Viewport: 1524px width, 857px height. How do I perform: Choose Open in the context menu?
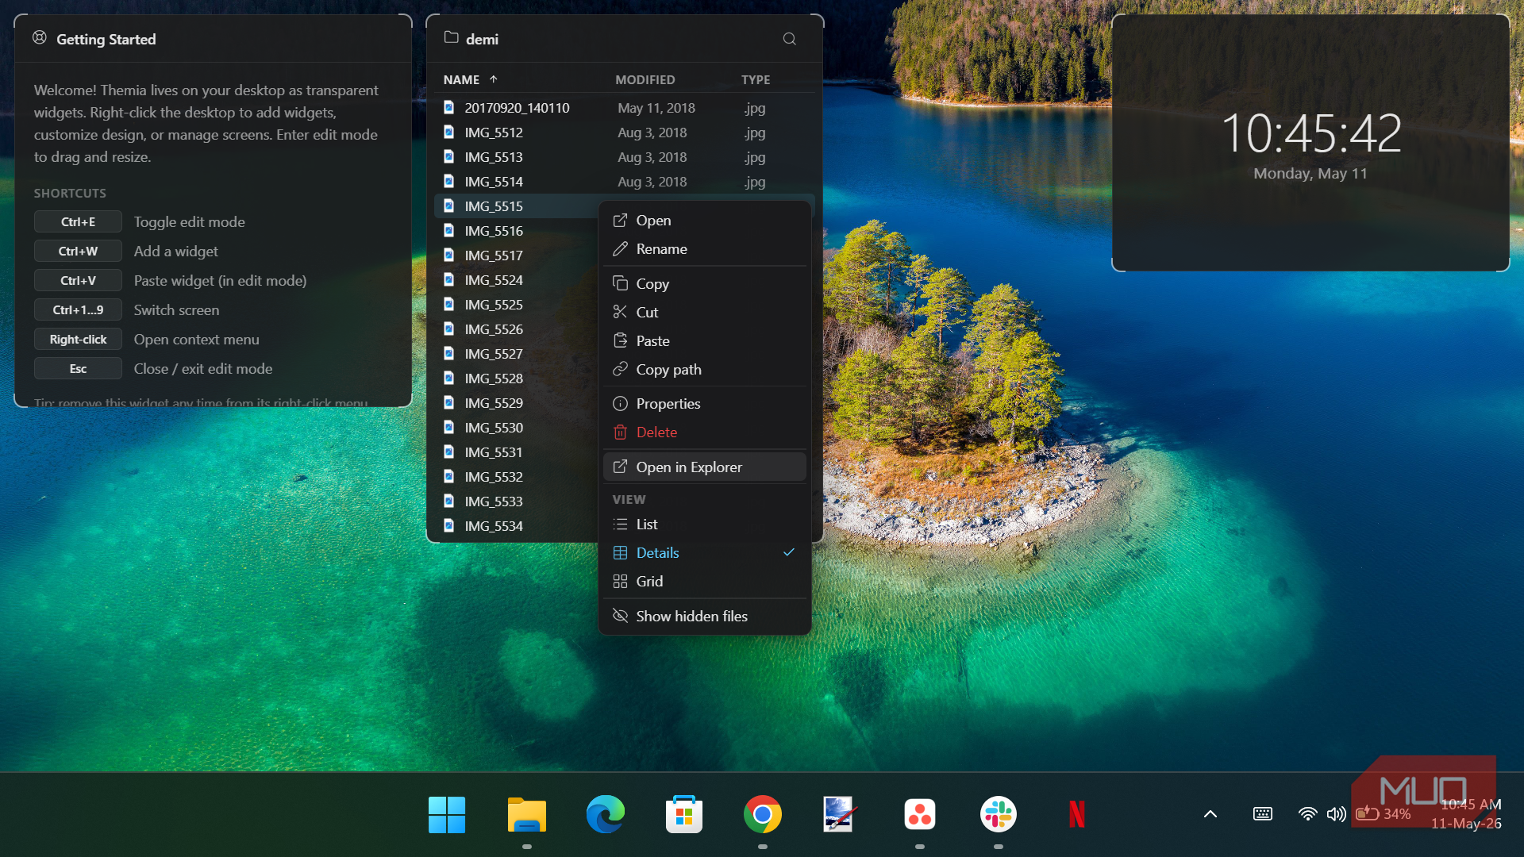point(705,221)
